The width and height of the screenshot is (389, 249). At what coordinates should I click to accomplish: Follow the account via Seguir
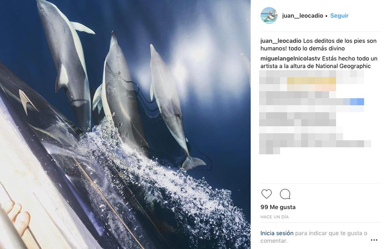(x=339, y=16)
